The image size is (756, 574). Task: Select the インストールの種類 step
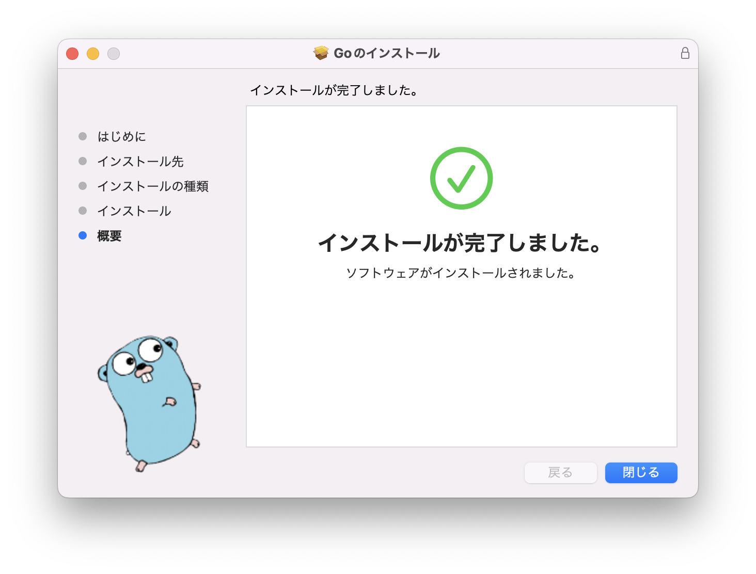153,186
